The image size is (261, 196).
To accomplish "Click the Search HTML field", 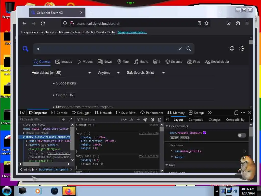I will (x=39, y=119).
